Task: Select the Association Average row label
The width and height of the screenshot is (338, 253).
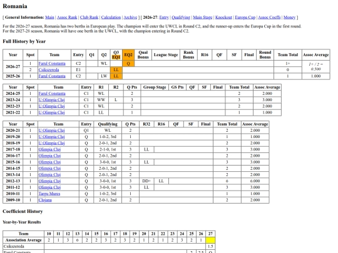Action: click(x=24, y=240)
